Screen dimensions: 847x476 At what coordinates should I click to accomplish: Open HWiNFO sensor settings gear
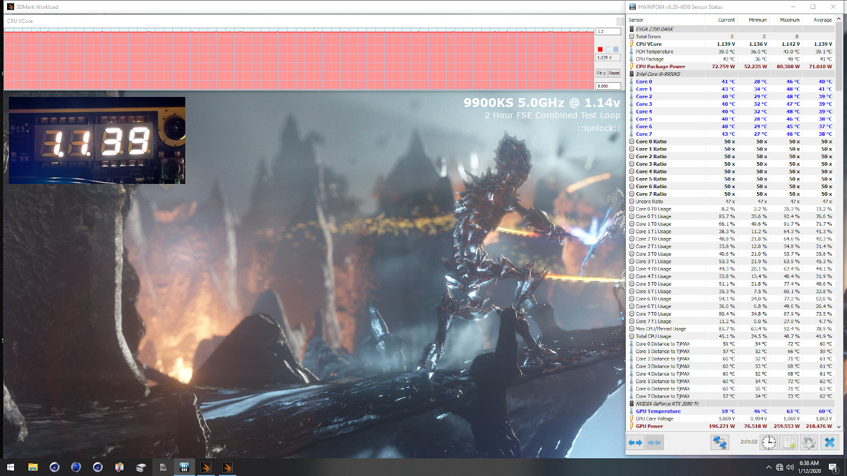809,443
